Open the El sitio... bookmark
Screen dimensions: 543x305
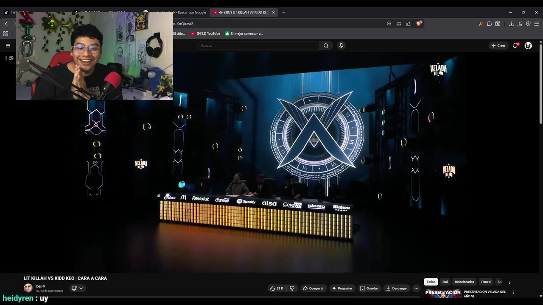(179, 33)
